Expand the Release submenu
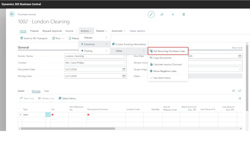This screenshot has width=250, height=150. pos(94,37)
